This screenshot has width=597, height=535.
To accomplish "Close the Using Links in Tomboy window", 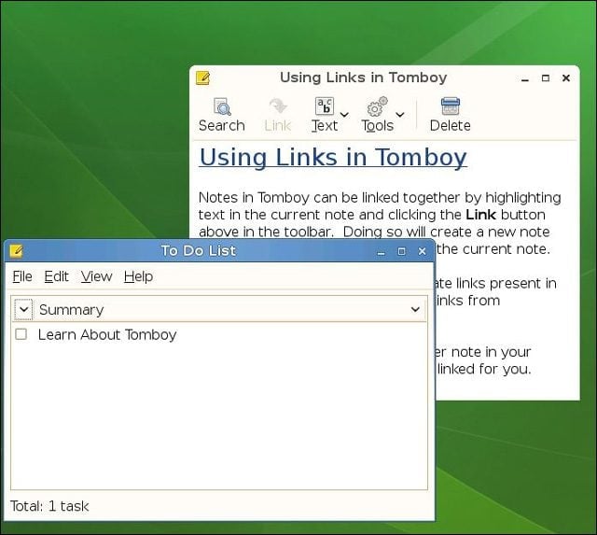I will 566,78.
